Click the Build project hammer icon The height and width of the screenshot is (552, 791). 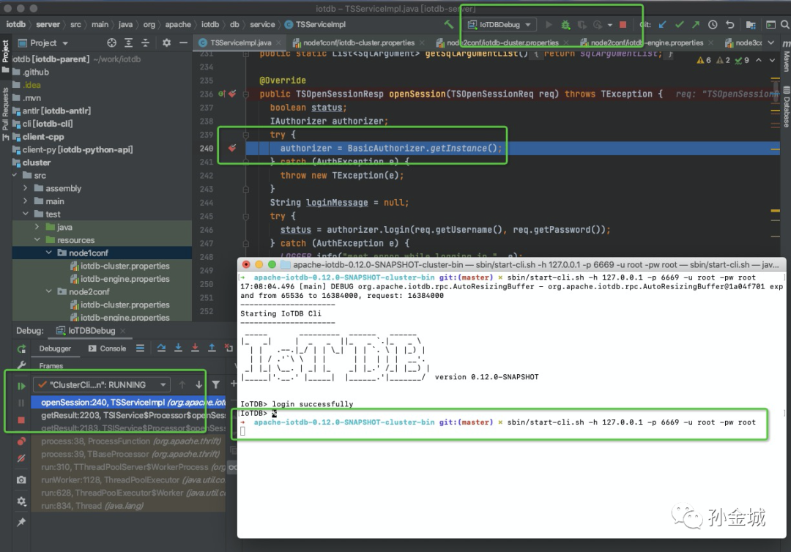448,25
